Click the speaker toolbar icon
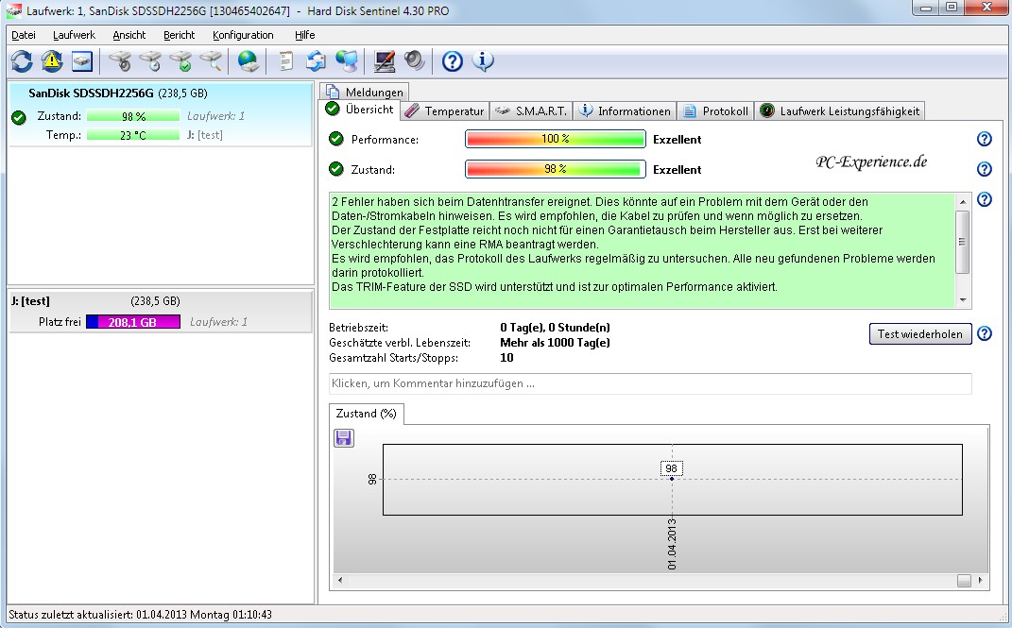 click(x=415, y=61)
